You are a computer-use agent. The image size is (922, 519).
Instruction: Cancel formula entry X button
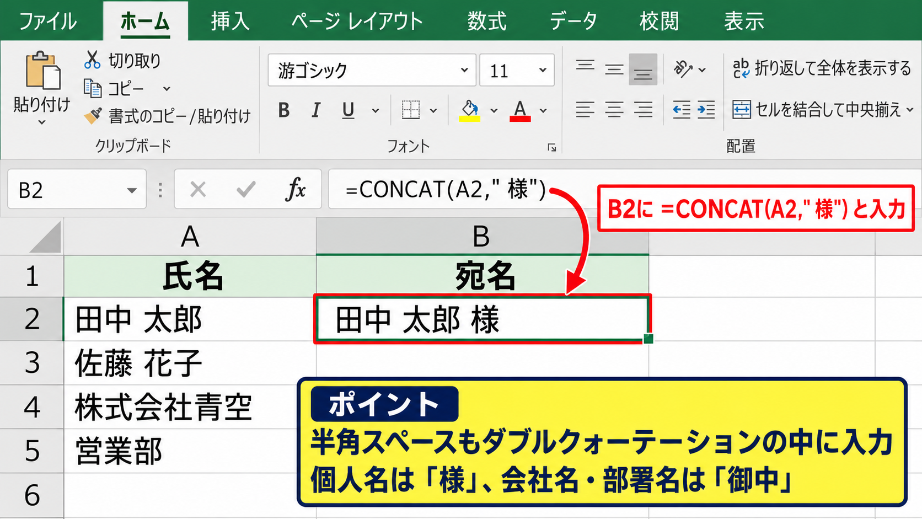click(x=198, y=190)
